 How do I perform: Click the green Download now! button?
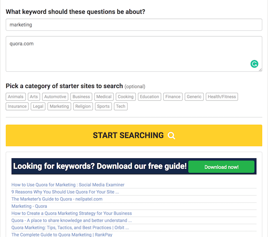point(221,167)
